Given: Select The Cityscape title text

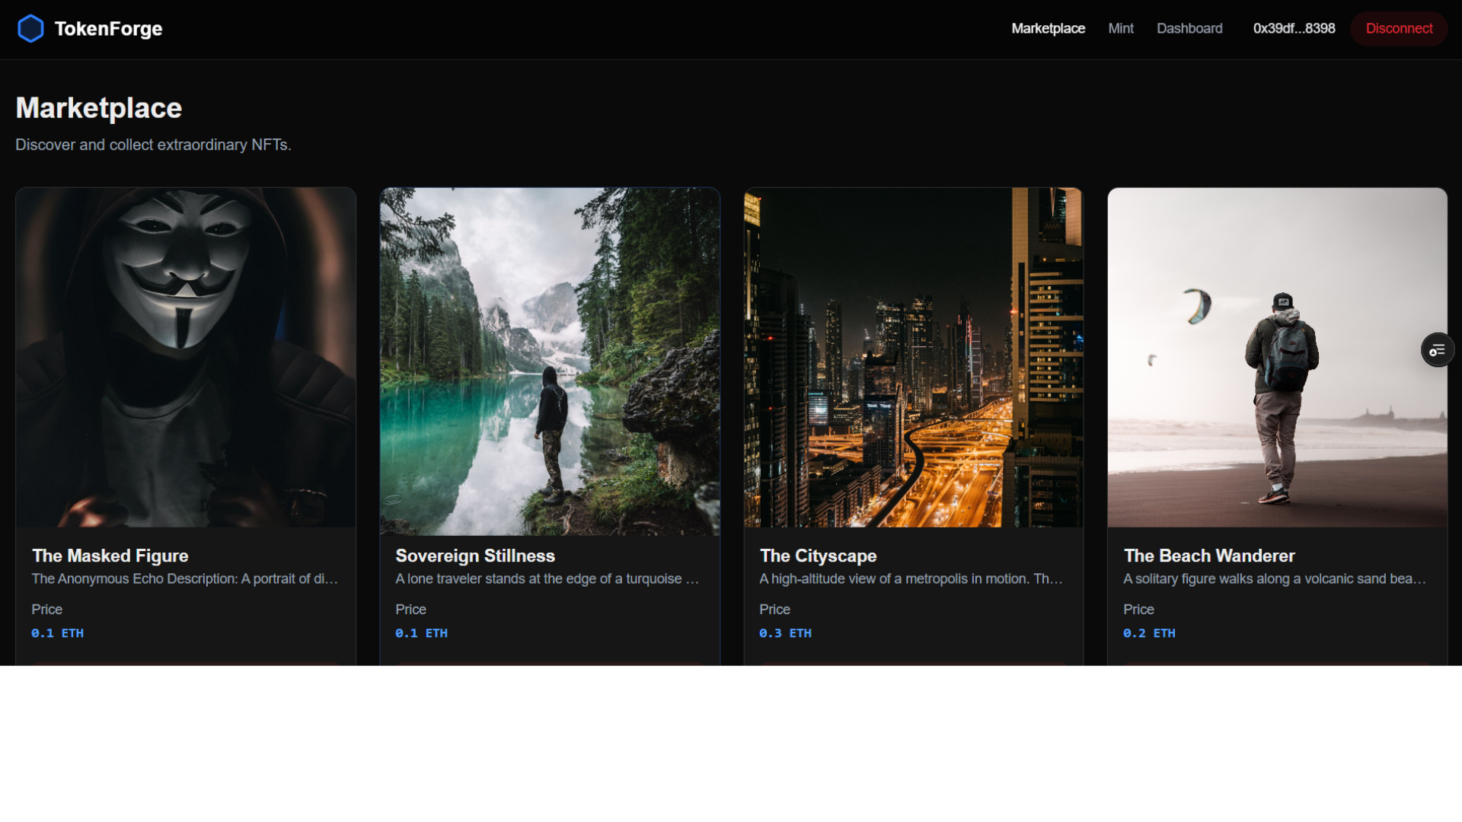Looking at the screenshot, I should pos(818,556).
